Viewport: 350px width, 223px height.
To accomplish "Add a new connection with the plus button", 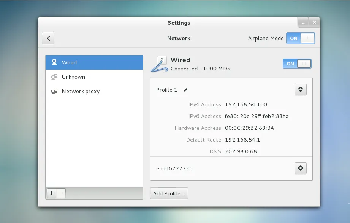I will pos(51,193).
